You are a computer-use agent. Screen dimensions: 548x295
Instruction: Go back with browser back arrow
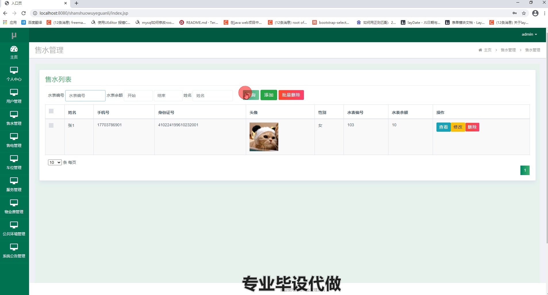(x=5, y=13)
